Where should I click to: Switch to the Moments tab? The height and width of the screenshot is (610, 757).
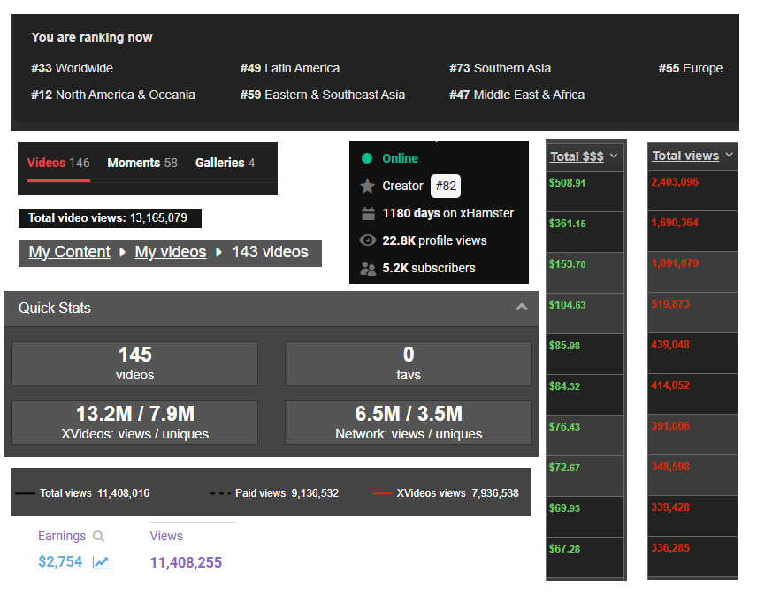tap(141, 163)
